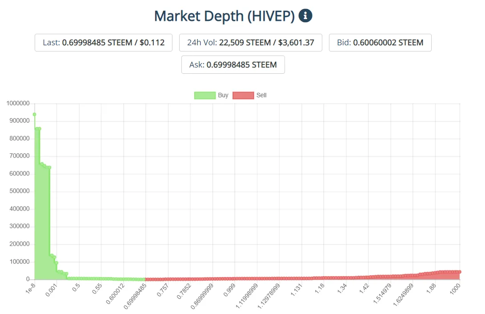Click the Buy legend label
This screenshot has width=485, height=314.
pos(223,95)
